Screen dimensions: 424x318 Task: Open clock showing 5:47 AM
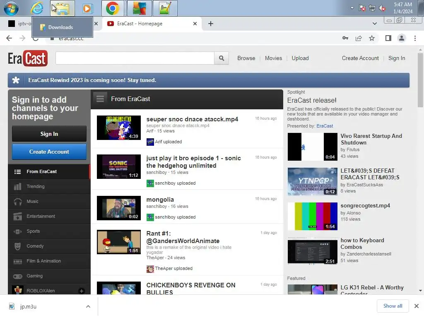pos(403,8)
